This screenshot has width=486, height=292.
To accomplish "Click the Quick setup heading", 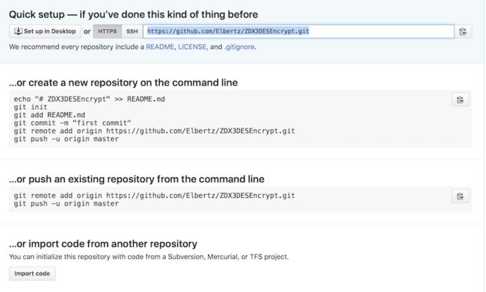I will click(133, 14).
